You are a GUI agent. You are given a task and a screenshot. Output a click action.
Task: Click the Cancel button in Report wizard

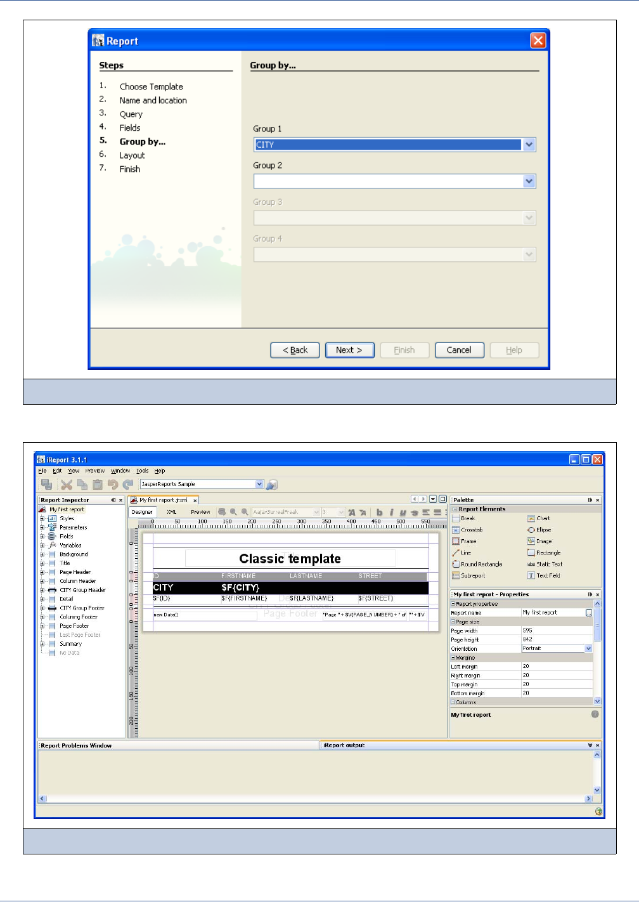[460, 350]
